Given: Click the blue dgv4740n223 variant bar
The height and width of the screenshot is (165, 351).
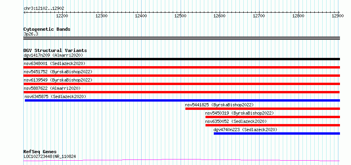Looking at the screenshot, I should coord(277,133).
